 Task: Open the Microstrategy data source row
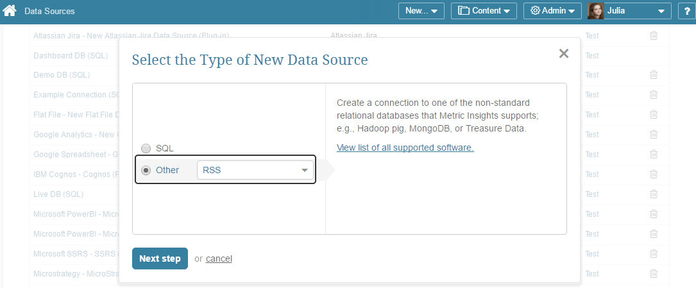tap(76, 273)
